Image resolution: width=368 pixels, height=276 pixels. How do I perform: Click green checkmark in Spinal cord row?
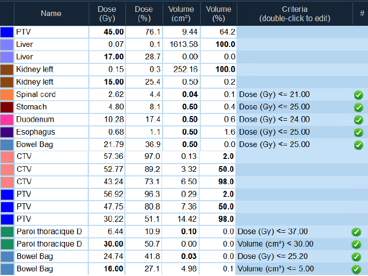pyautogui.click(x=358, y=95)
